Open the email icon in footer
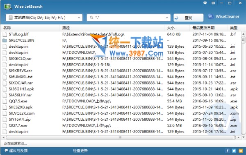 [x=241, y=151]
